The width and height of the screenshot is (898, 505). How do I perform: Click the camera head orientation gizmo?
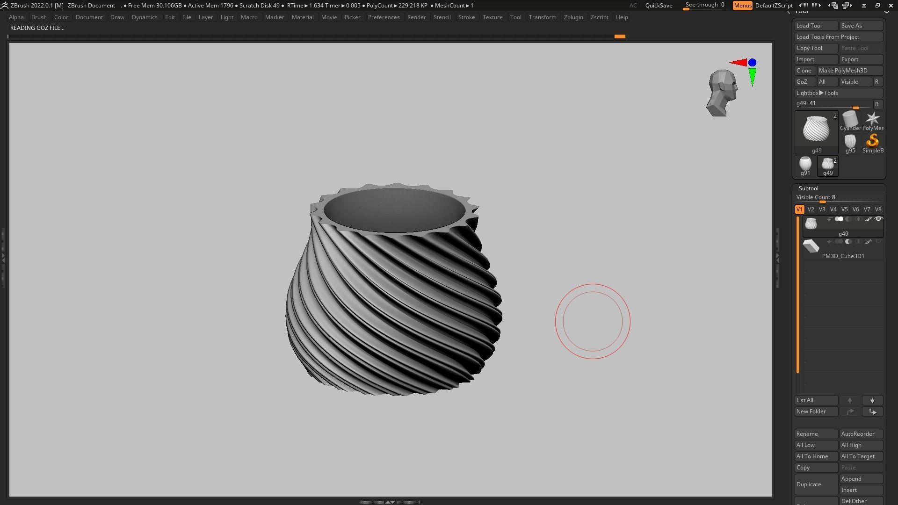722,93
